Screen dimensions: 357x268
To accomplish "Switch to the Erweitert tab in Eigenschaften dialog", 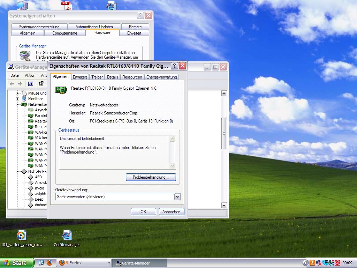I will coord(80,77).
